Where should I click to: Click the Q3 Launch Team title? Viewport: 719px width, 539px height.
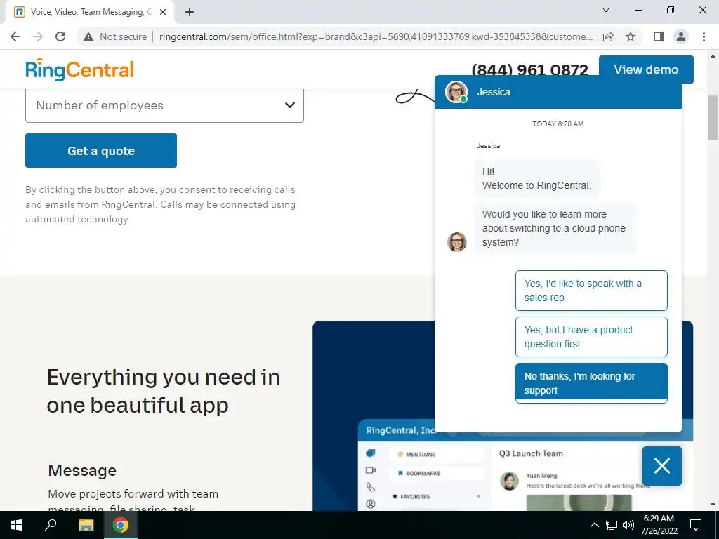[x=531, y=453]
